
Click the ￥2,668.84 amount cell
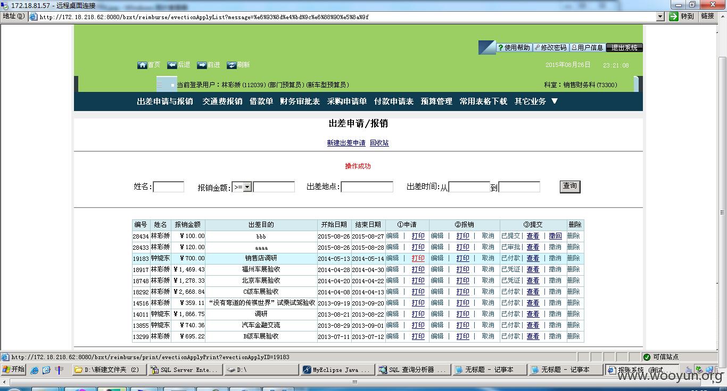pos(188,292)
